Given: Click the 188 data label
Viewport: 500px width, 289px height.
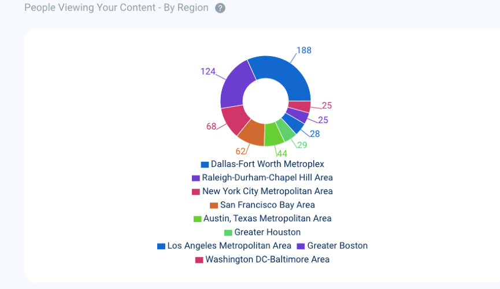Looking at the screenshot, I should [x=304, y=50].
